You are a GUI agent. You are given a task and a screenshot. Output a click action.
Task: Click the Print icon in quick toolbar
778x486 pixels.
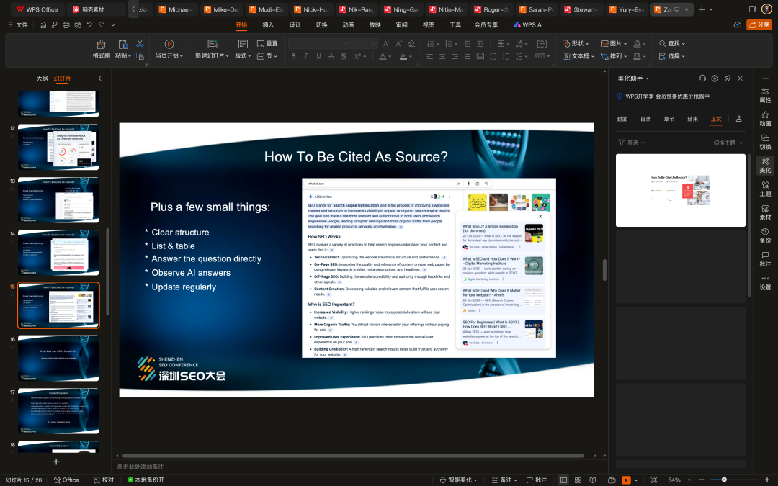66,24
